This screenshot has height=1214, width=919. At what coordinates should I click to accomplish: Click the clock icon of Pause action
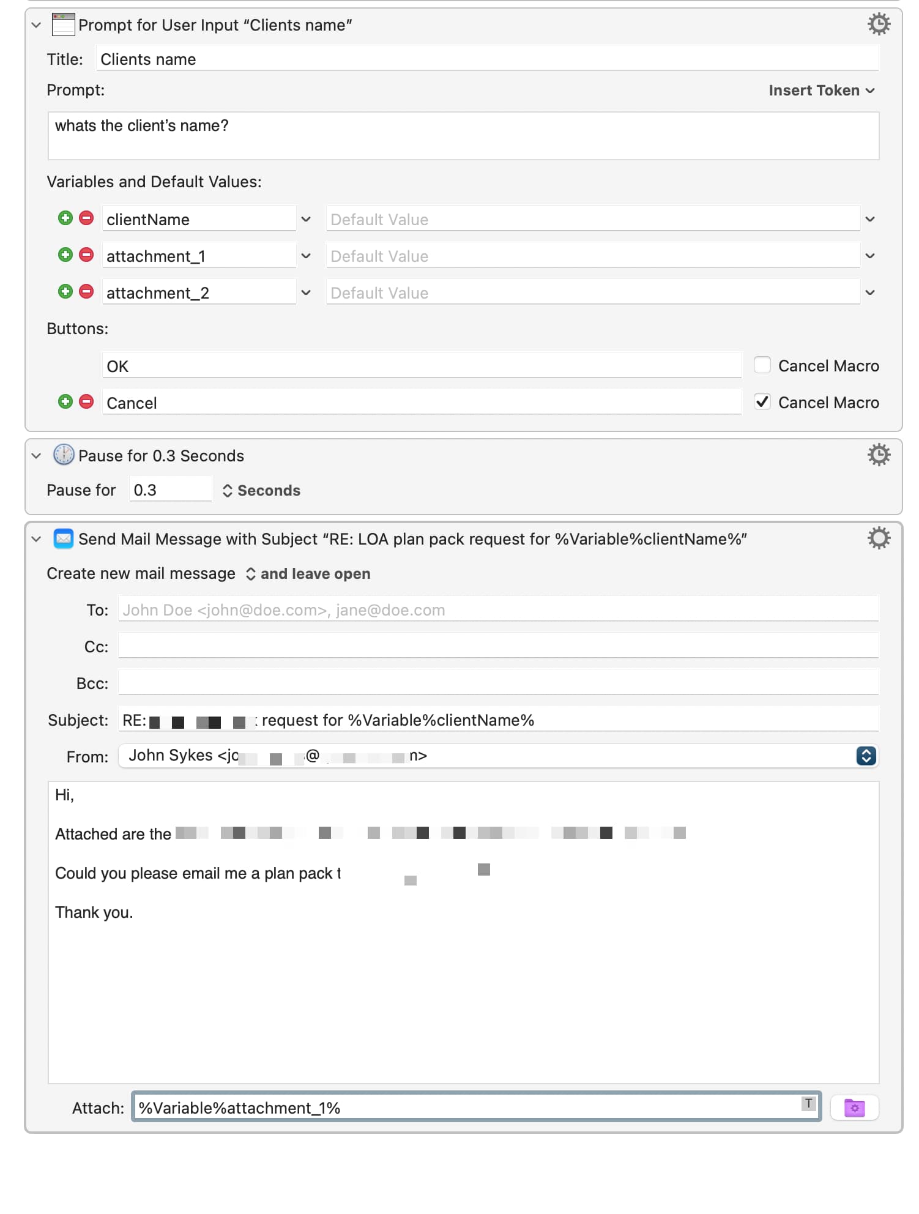[64, 455]
